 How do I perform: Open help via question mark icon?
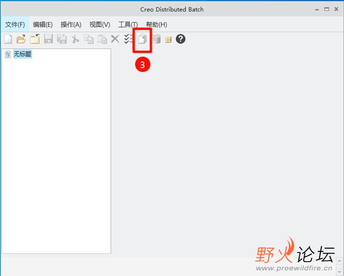181,39
